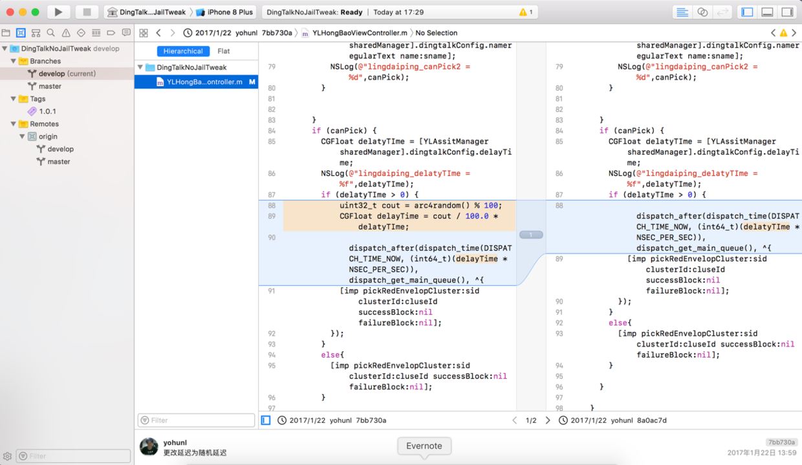Switch to the Hierarchical tab
The width and height of the screenshot is (802, 465).
(x=183, y=51)
